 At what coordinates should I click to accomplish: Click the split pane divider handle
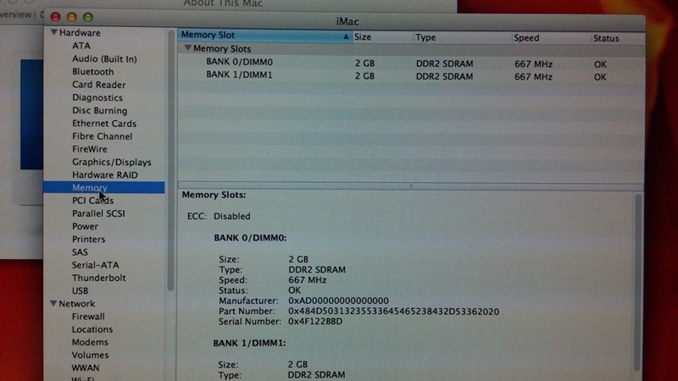[410, 186]
